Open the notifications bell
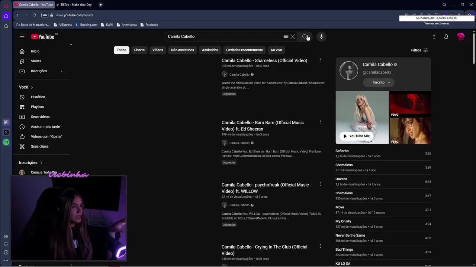The image size is (476, 267). 446,36
